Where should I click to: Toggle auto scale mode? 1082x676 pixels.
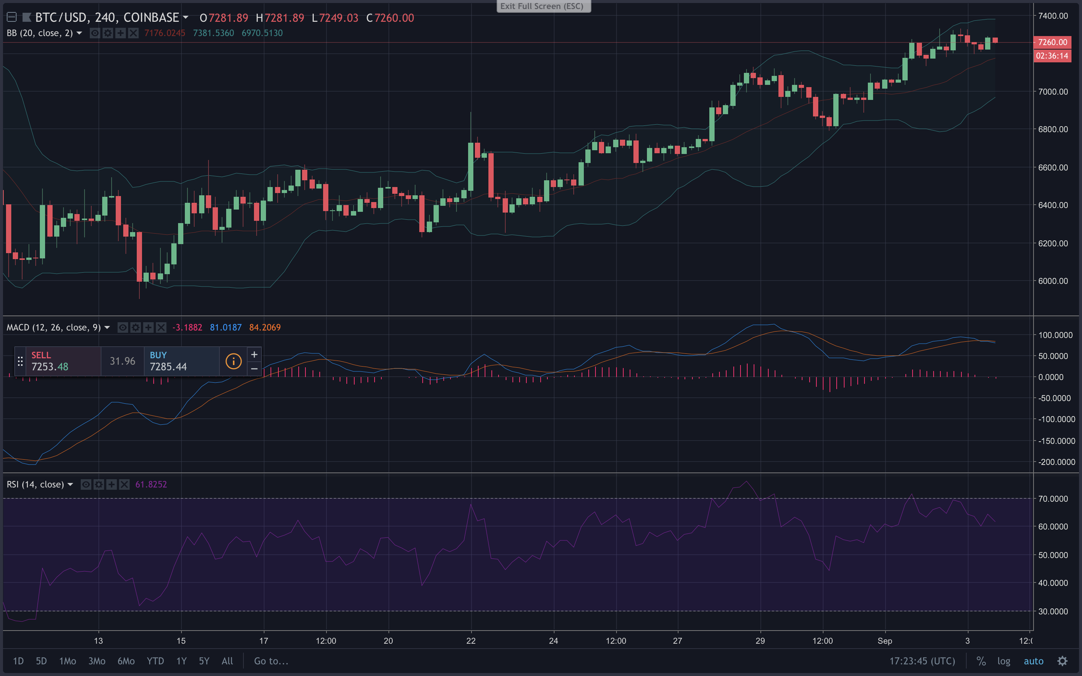tap(1034, 661)
